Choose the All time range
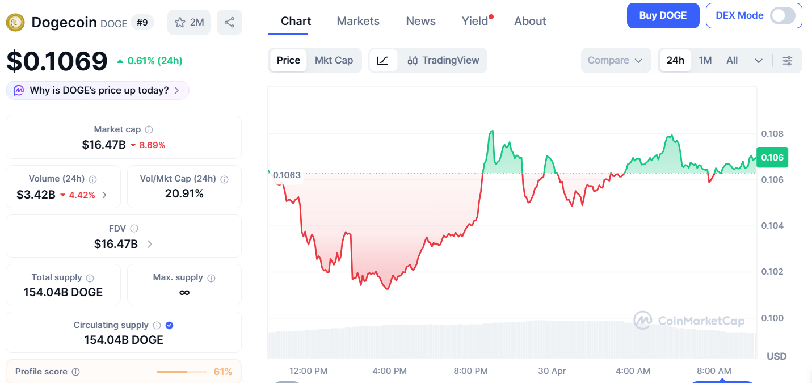Screen dimensions: 812x383 [732, 60]
